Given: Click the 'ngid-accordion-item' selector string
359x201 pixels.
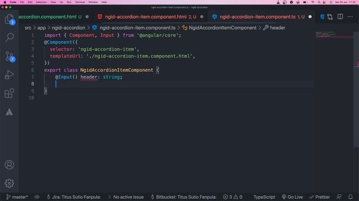Looking at the screenshot, I should click(107, 49).
